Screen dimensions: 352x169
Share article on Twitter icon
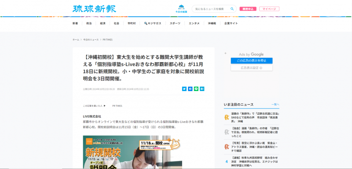pyautogui.click(x=184, y=89)
